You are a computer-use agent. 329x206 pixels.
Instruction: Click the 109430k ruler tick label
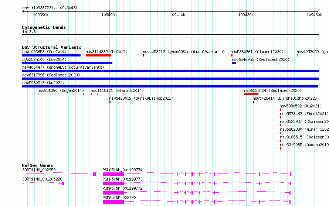(x=314, y=15)
